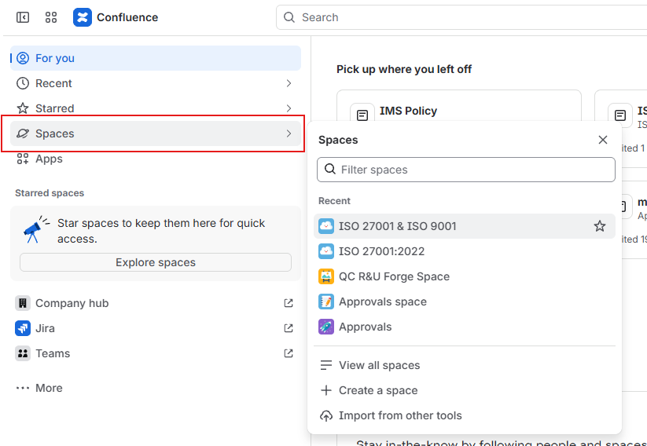The height and width of the screenshot is (446, 647).
Task: Select the Spaces sidebar item
Action: [156, 133]
